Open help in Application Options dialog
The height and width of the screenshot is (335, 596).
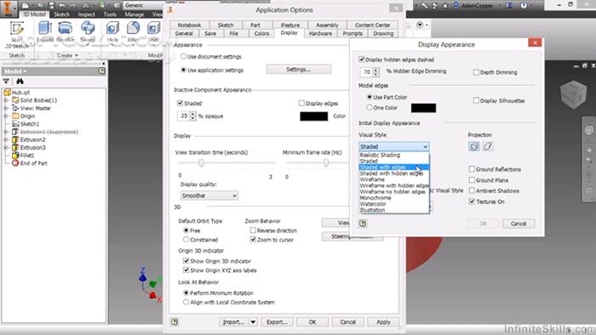[175, 321]
